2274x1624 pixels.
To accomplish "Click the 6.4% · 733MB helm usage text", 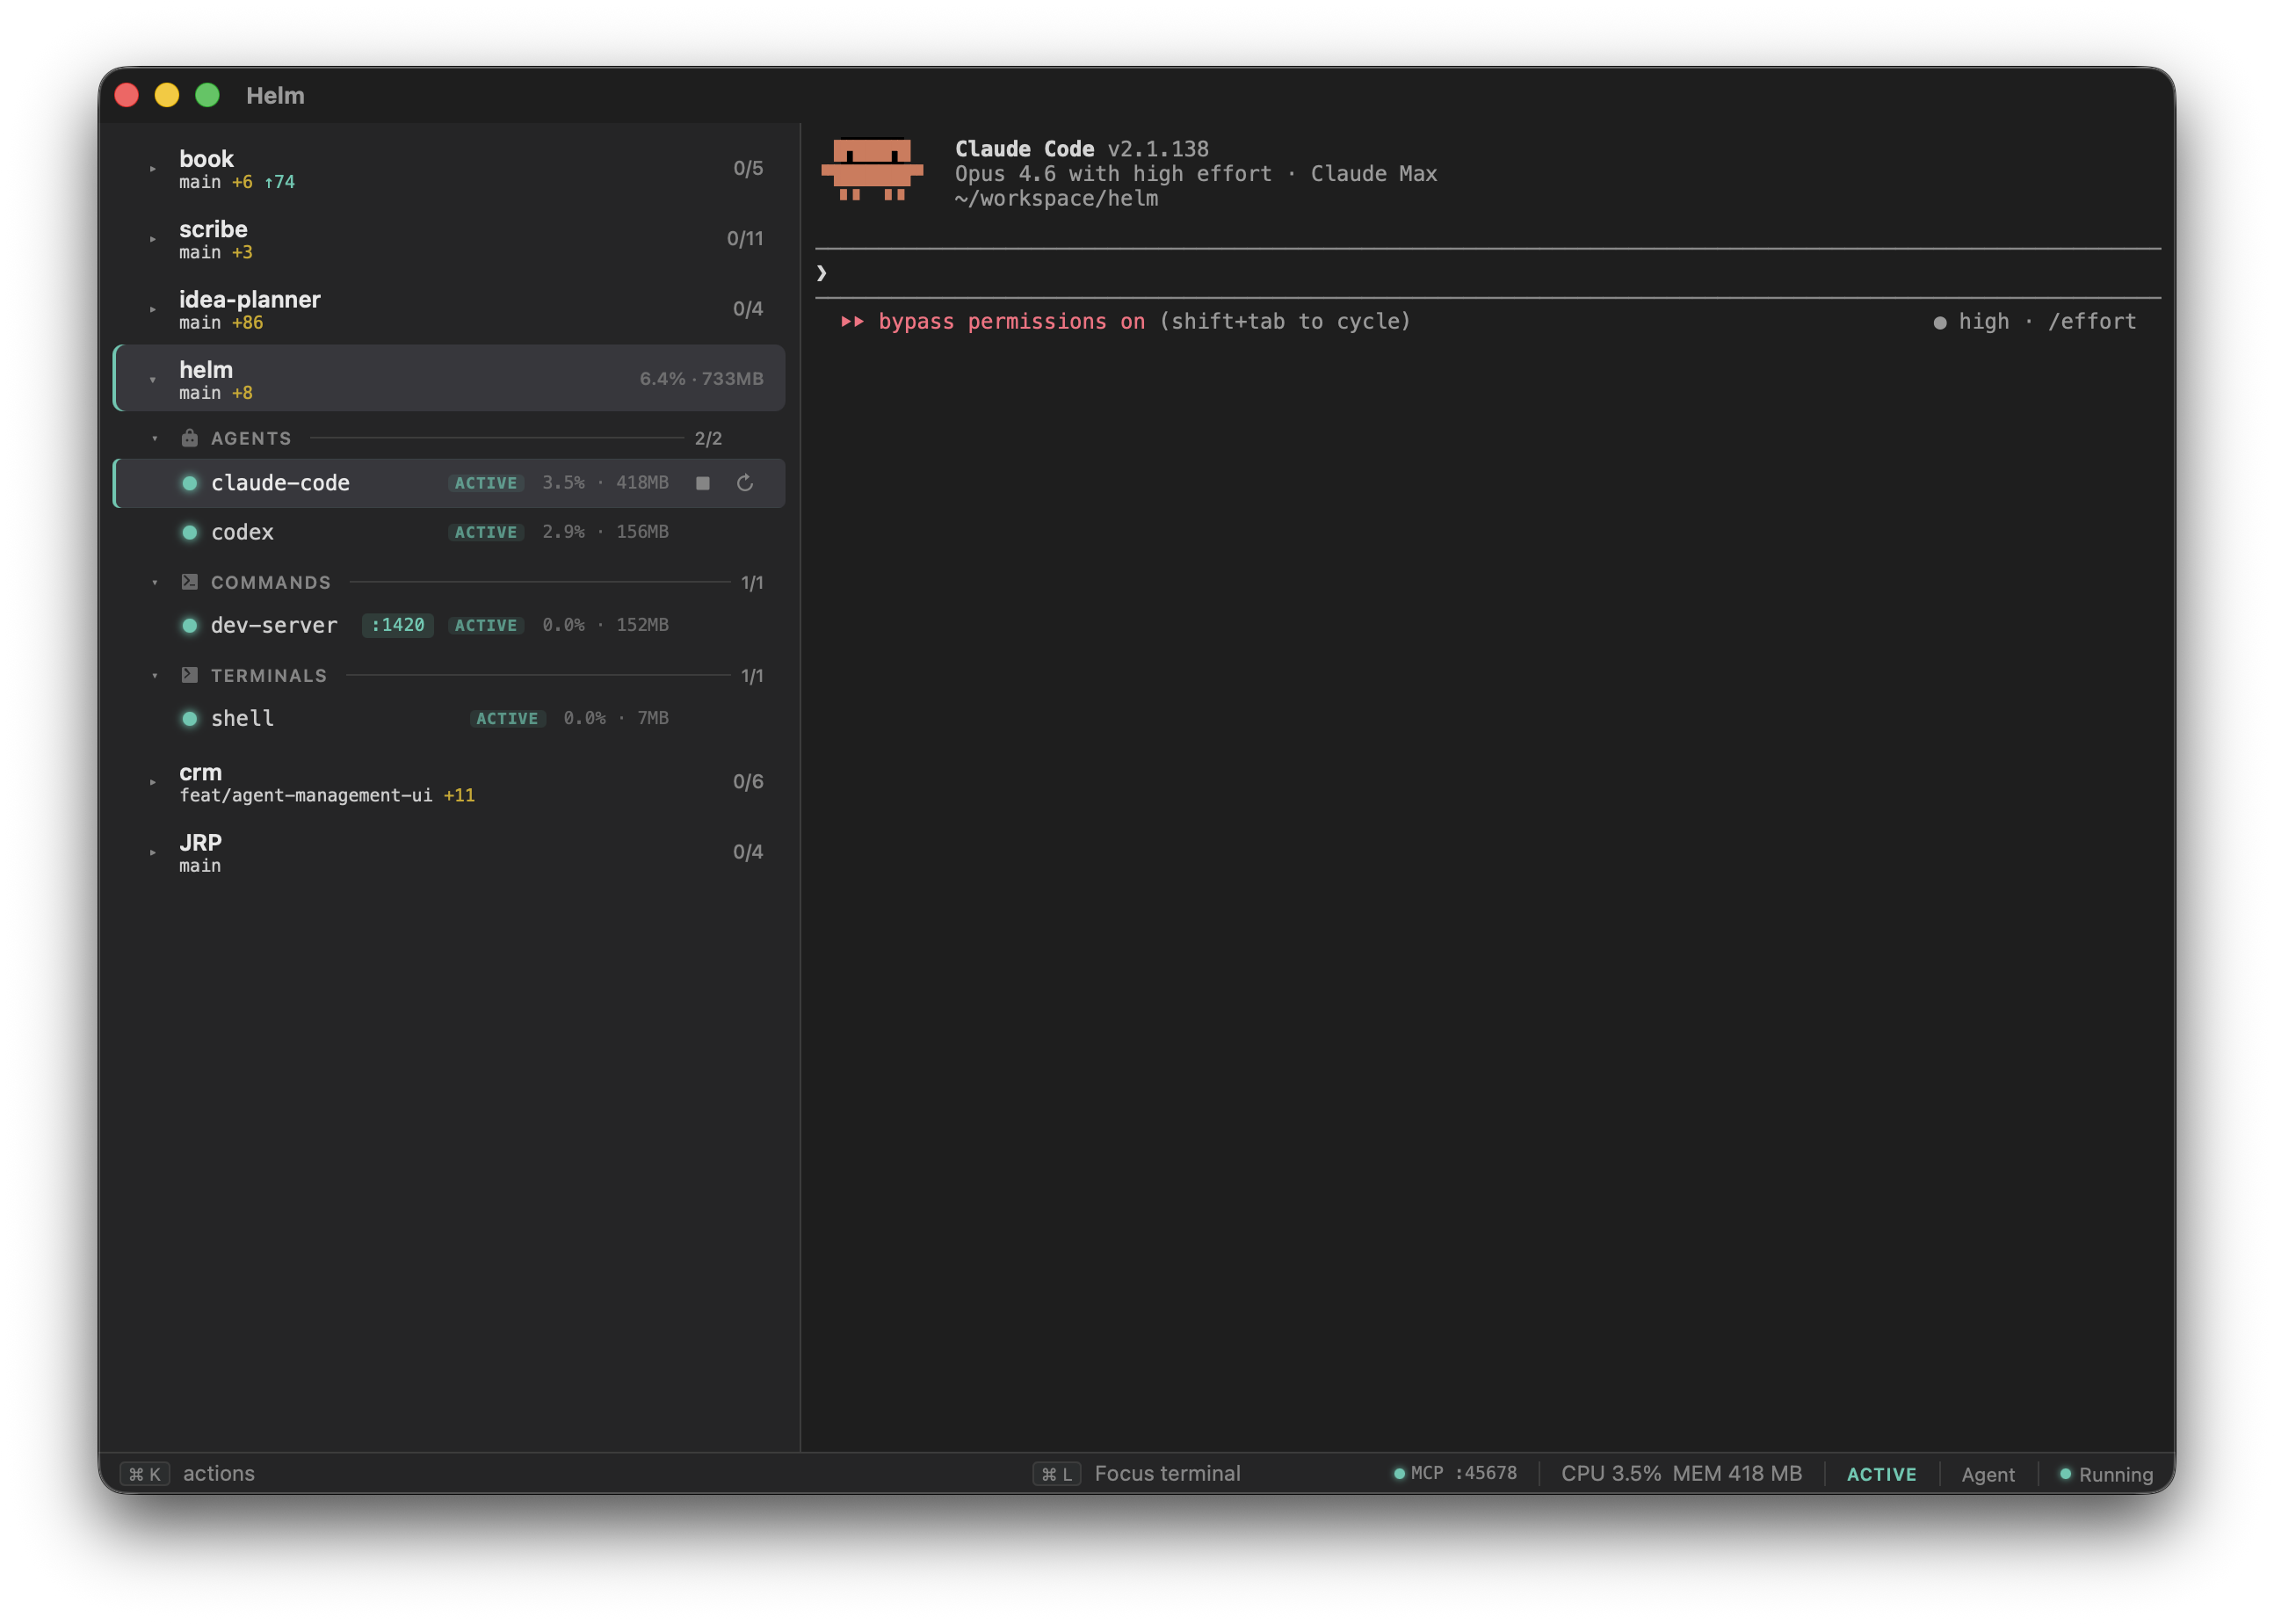I will point(700,378).
